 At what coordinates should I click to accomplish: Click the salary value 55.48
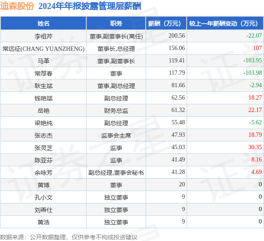tap(178, 122)
